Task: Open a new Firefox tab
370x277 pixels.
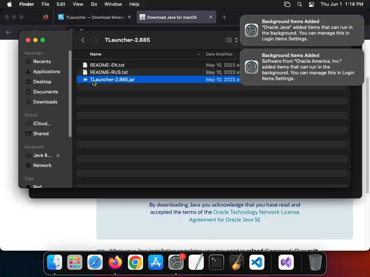Action: 224,17
